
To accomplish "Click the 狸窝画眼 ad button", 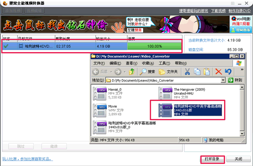I will click(x=241, y=30).
